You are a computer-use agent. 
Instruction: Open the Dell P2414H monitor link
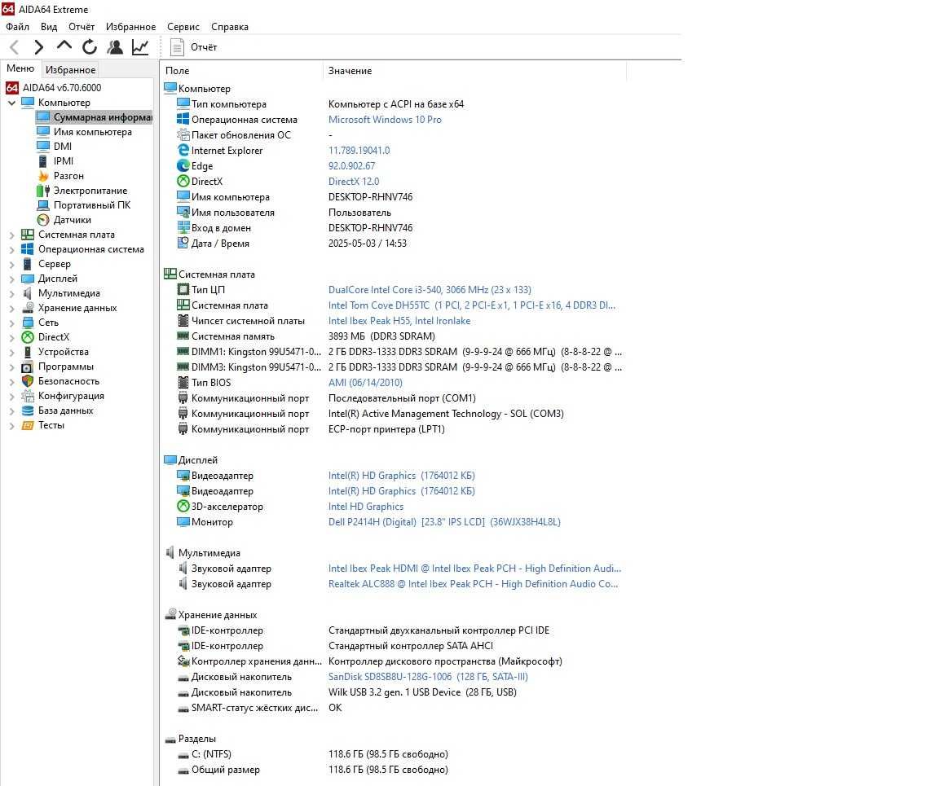444,522
